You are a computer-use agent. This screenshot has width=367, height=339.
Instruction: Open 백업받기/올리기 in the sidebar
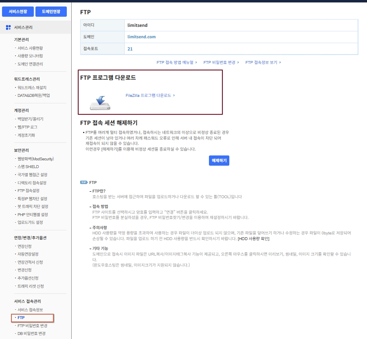pos(30,119)
